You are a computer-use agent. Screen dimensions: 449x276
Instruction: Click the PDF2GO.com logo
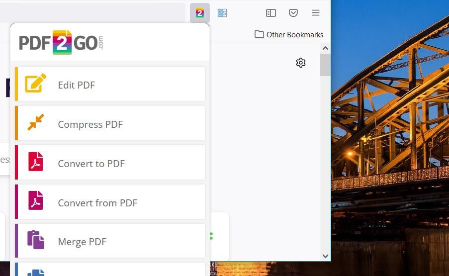point(61,42)
